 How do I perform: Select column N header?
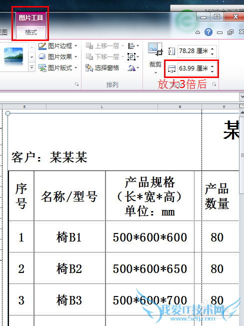(x=220, y=106)
